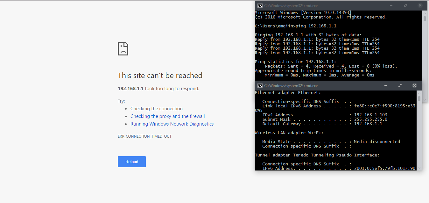The image size is (429, 203).
Task: Minimize the ipconfig command prompt window
Action: pos(386,85)
